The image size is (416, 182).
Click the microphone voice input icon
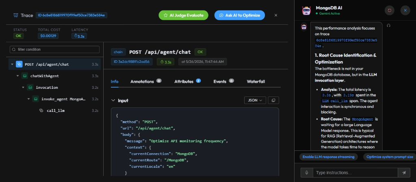pyautogui.click(x=307, y=173)
